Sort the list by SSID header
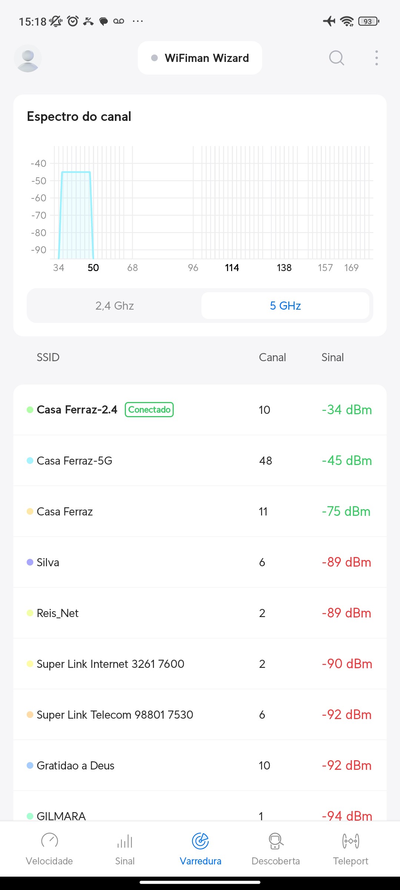400x890 pixels. [48, 357]
